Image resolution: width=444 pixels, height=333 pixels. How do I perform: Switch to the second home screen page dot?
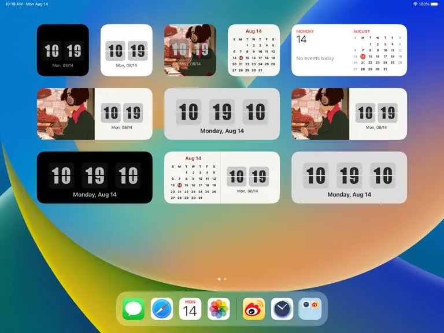click(x=225, y=279)
